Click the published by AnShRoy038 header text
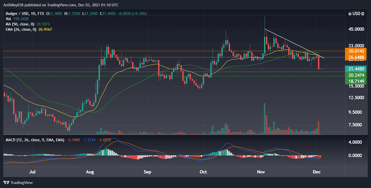Viewport: 371px width, 188px height. click(x=61, y=5)
